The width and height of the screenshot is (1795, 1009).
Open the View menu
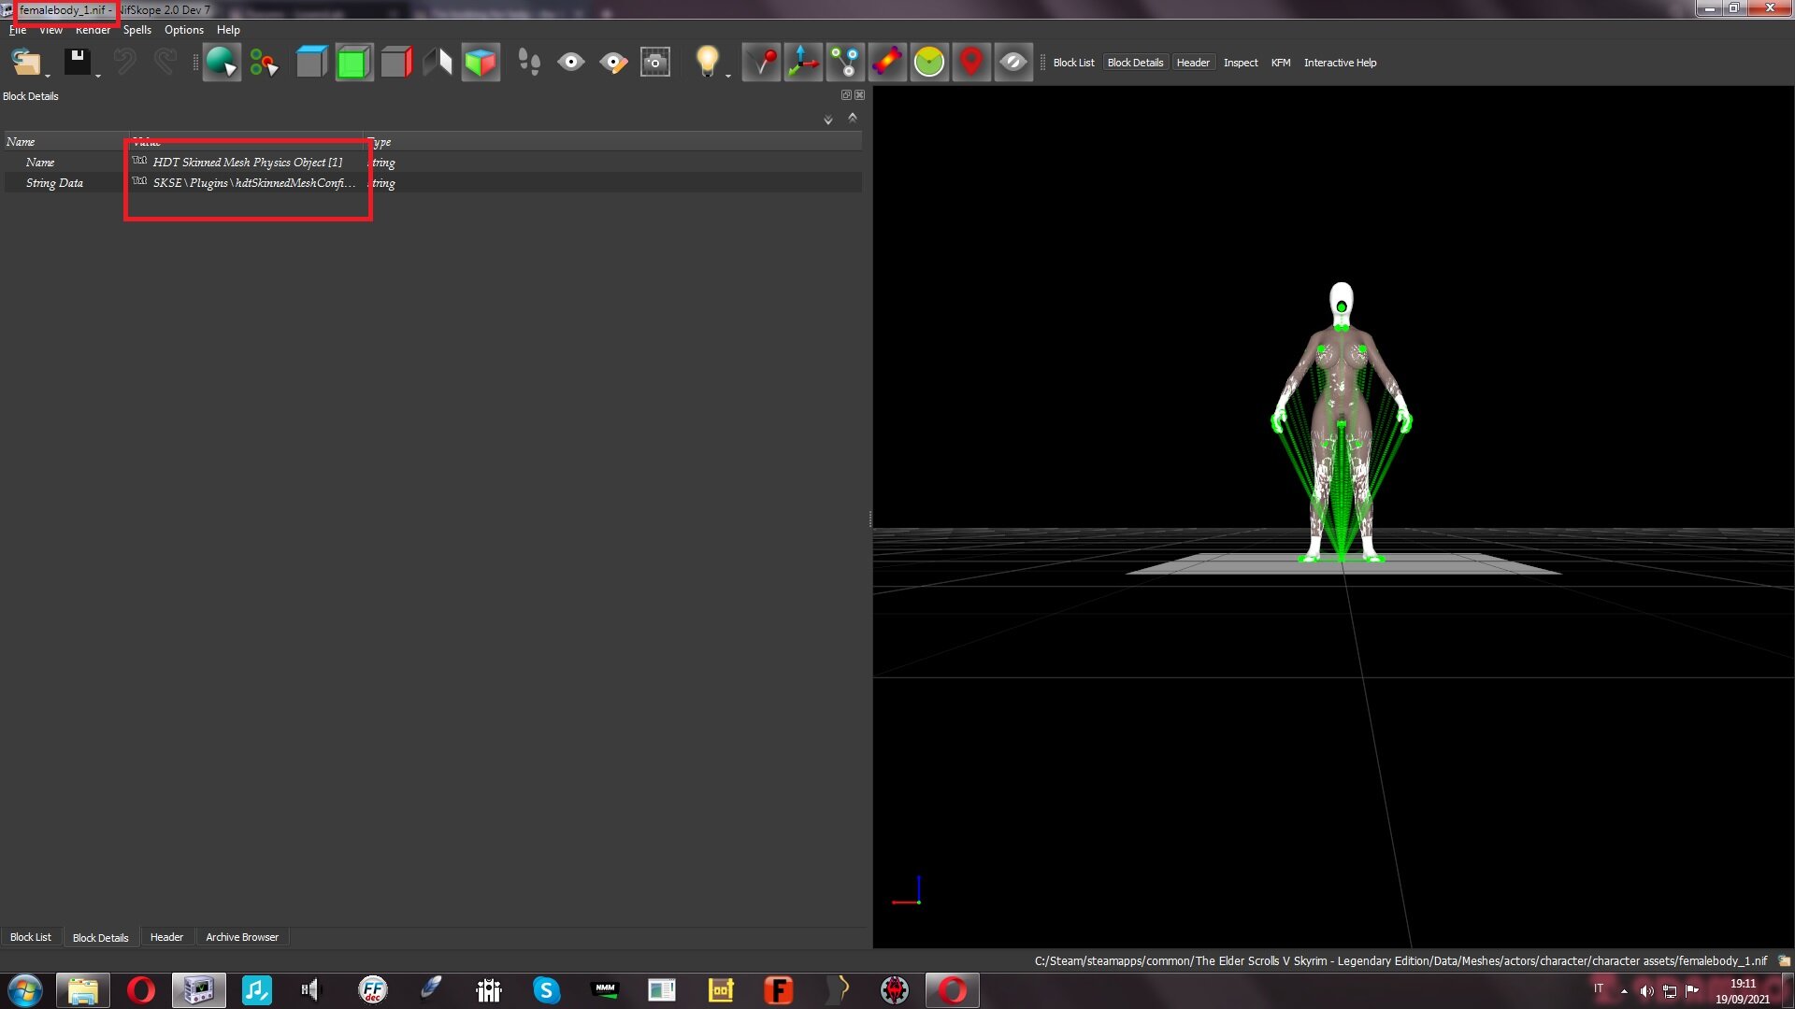(x=50, y=30)
